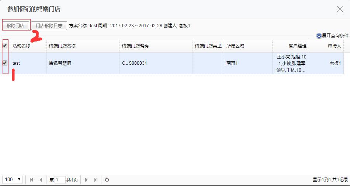
Task: Go to first page in pagination bar
Action: [31, 180]
